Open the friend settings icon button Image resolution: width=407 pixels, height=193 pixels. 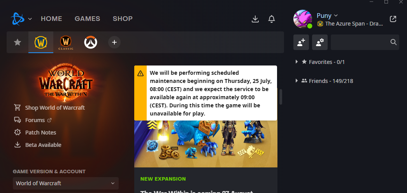[x=320, y=42]
